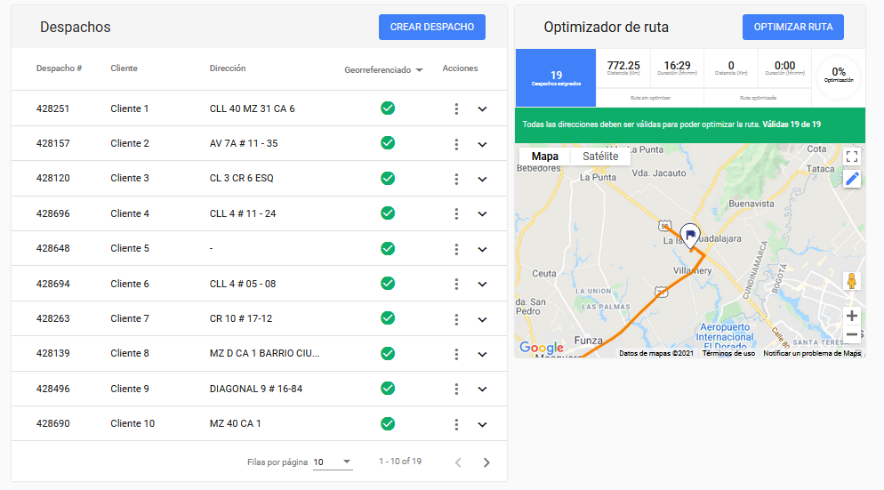884x490 pixels.
Task: Toggle fullscreen view on the map
Action: (852, 157)
